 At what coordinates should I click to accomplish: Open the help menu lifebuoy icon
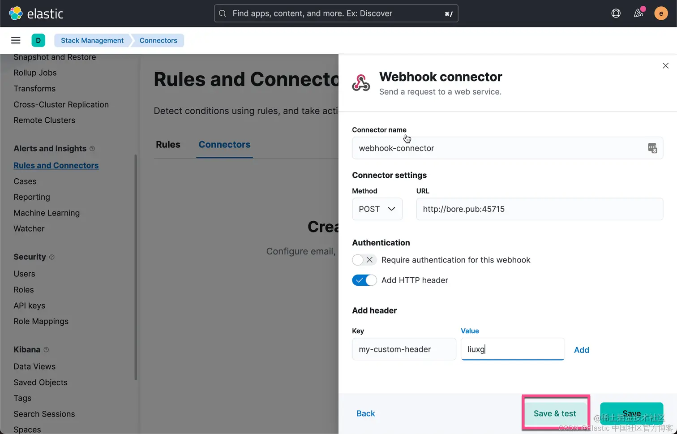pos(616,13)
